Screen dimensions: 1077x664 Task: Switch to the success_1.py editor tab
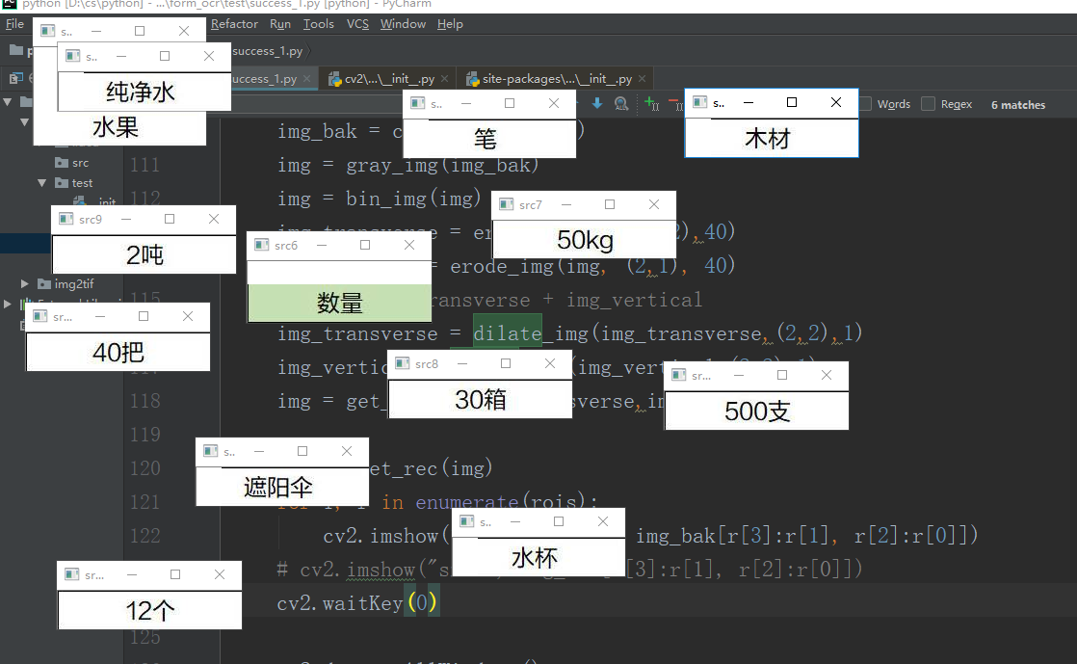[x=274, y=79]
